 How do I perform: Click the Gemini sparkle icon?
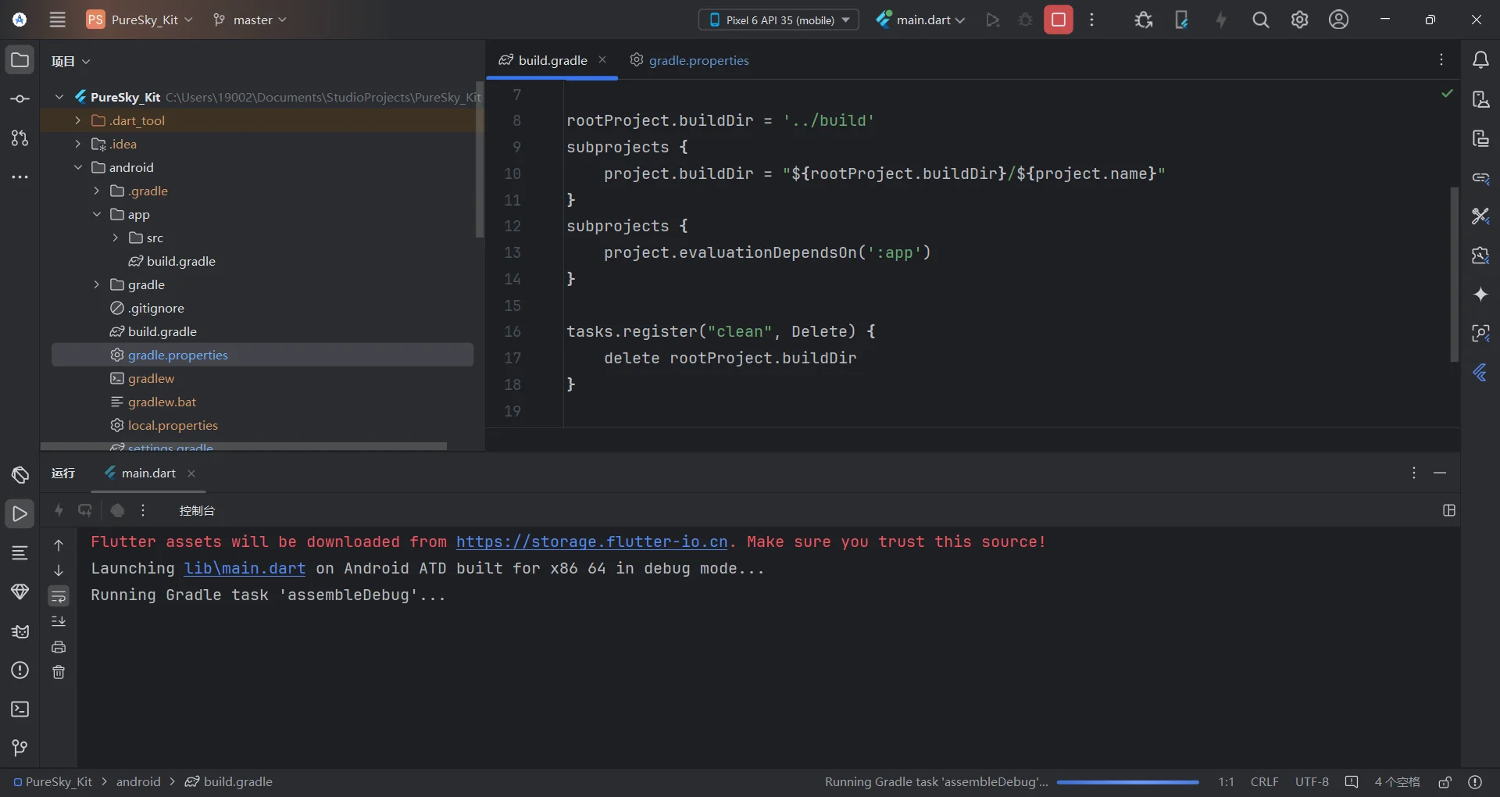1480,295
